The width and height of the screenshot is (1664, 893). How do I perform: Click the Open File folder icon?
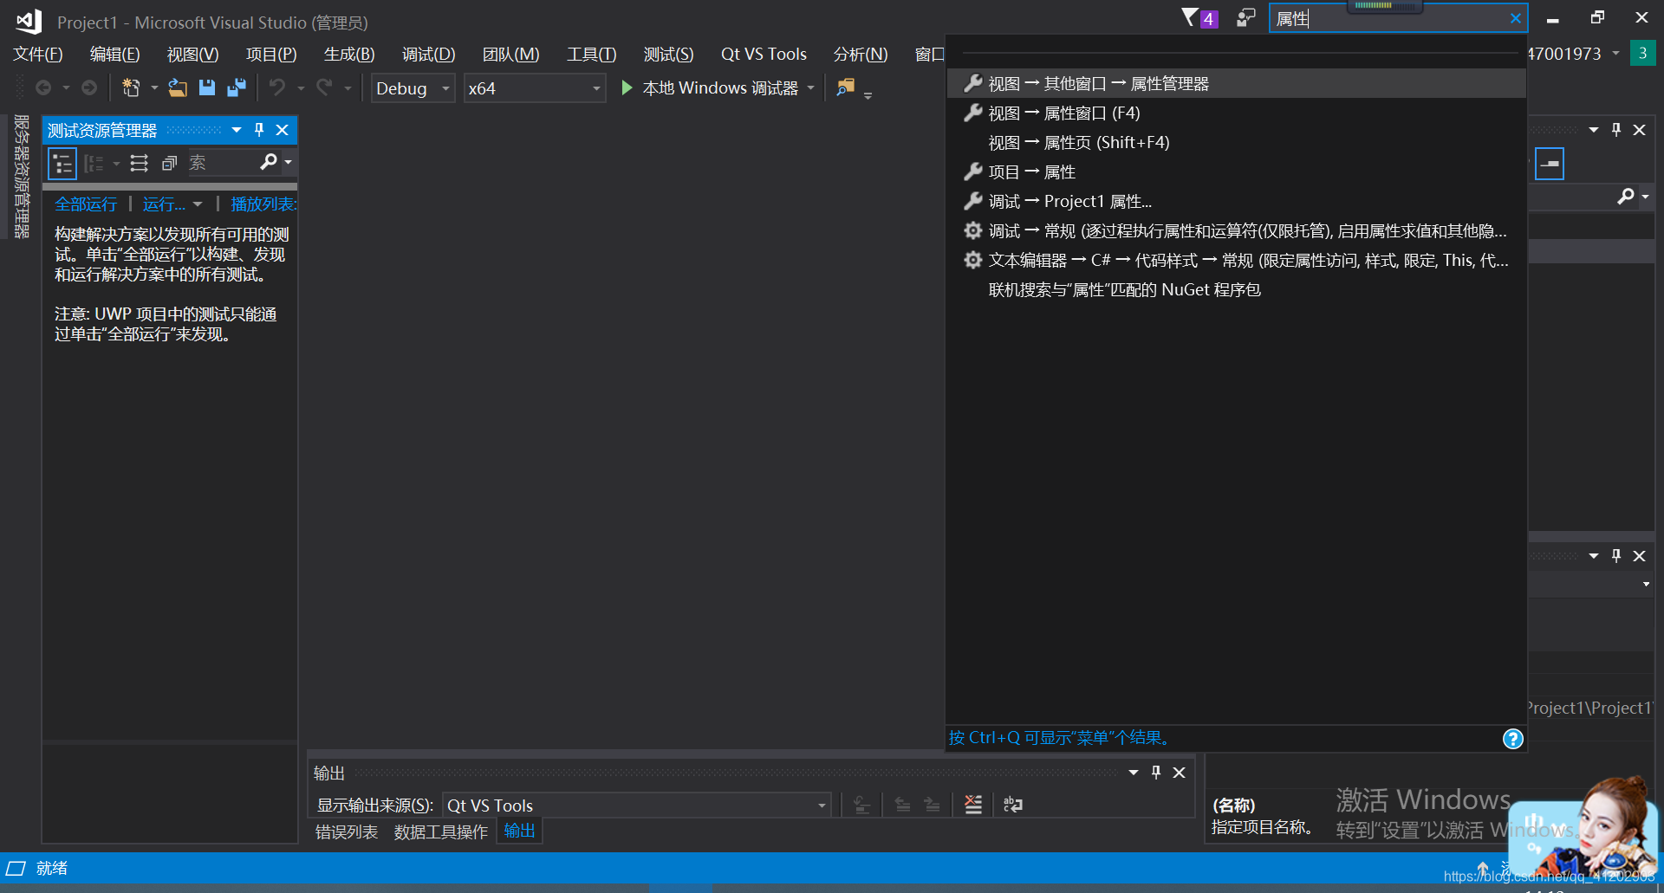point(178,88)
